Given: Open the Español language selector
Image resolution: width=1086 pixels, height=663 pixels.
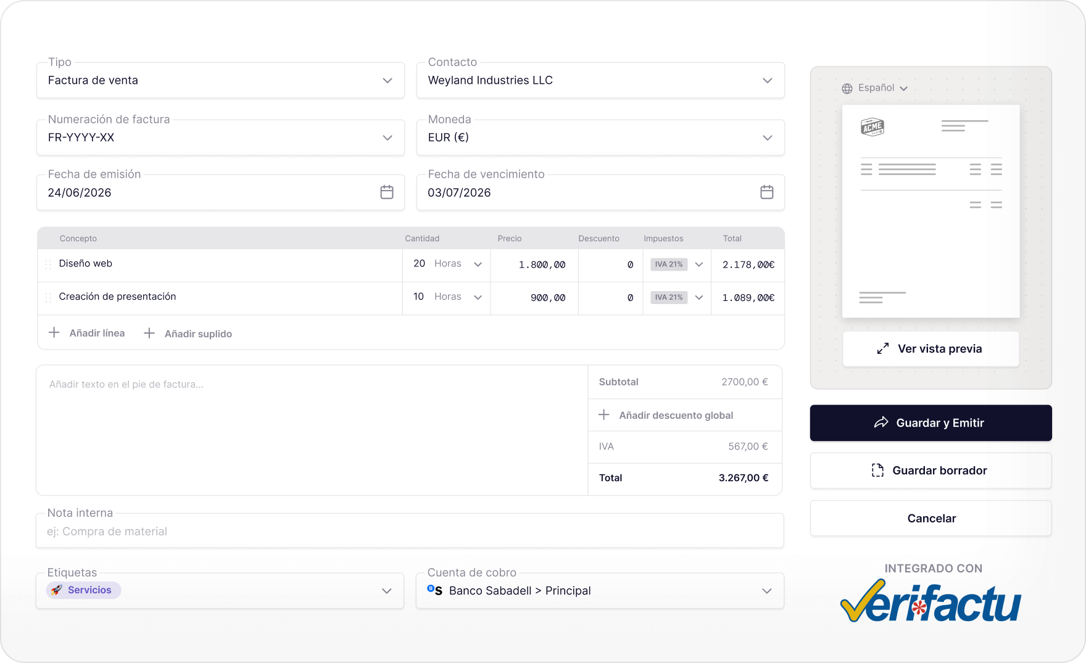Looking at the screenshot, I should pyautogui.click(x=875, y=88).
